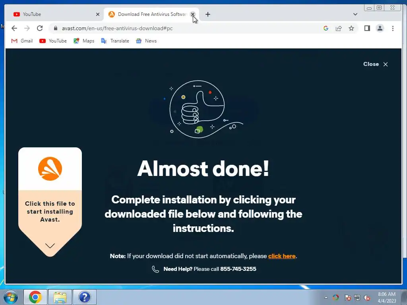Show hidden system tray icons

pos(326,298)
